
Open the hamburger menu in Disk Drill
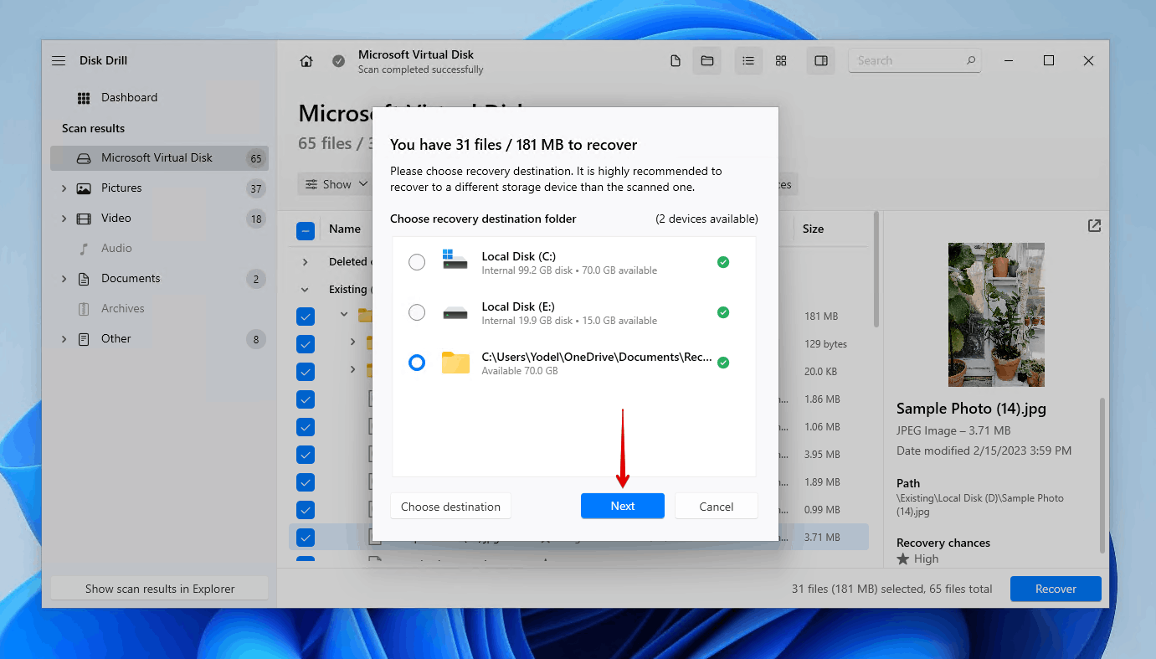click(x=59, y=61)
